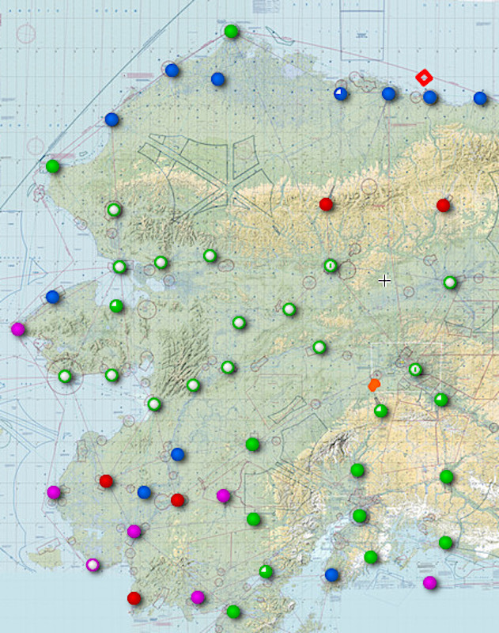The image size is (499, 633).
Task: Select the bottommost green marker on the map
Action: click(233, 612)
